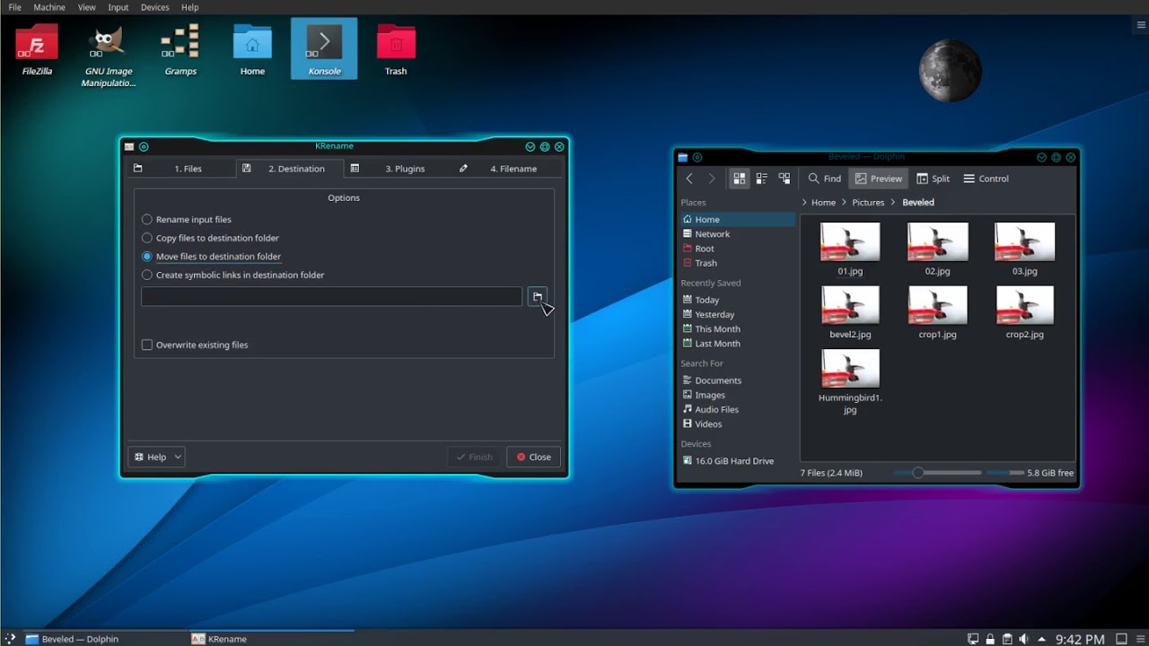Open GNU Image Manipulation desktop icon
Image resolution: width=1149 pixels, height=646 pixels.
tap(109, 54)
